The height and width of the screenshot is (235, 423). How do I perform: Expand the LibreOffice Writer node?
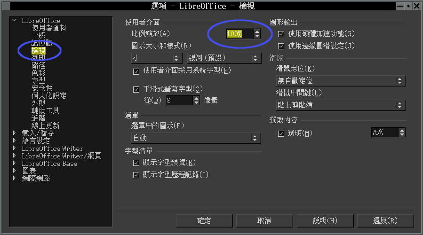point(14,148)
